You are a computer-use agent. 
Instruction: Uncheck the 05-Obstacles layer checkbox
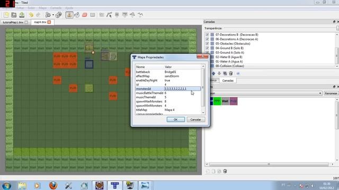click(207, 43)
